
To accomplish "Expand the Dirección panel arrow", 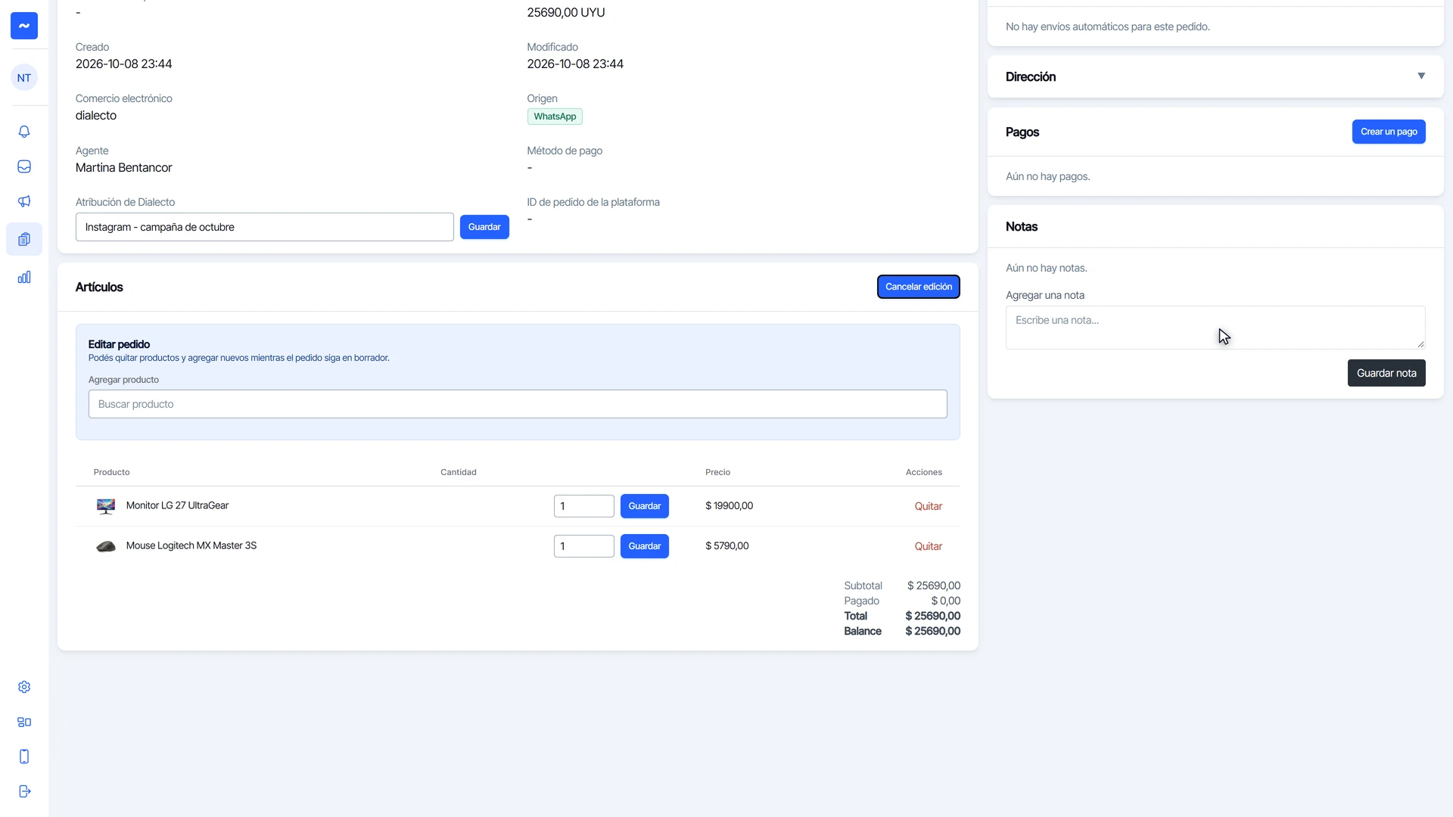I will coord(1421,76).
